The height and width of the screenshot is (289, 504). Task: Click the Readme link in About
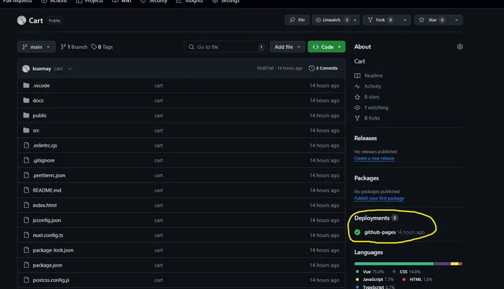(373, 75)
